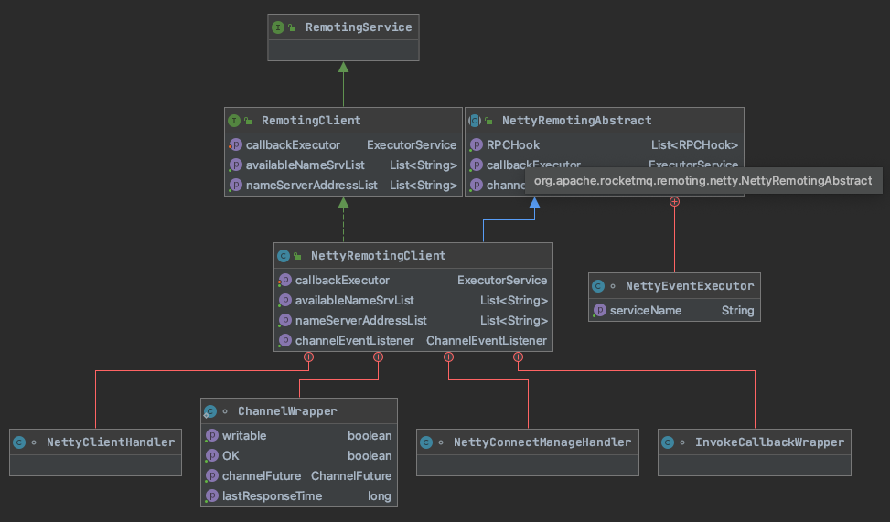
Task: Click RemotingClient's callbackExecutor property icon
Action: (x=236, y=144)
